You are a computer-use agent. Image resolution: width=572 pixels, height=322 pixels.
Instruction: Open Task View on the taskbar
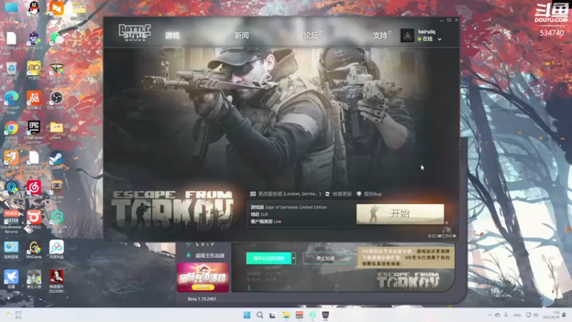click(272, 315)
